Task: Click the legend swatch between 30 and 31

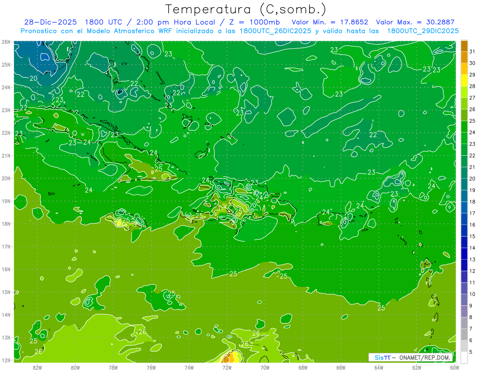Action: [464, 58]
